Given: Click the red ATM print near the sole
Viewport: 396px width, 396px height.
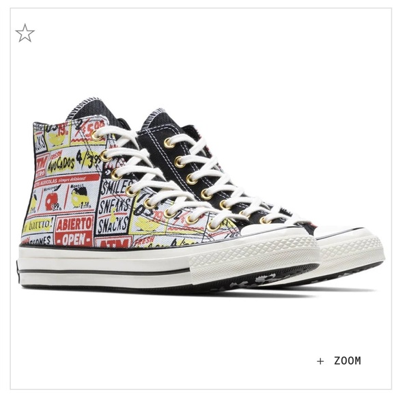Looking at the screenshot, I should (x=113, y=242).
